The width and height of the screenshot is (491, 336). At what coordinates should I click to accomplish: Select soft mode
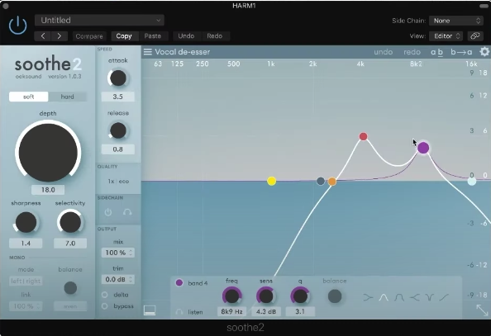[28, 97]
